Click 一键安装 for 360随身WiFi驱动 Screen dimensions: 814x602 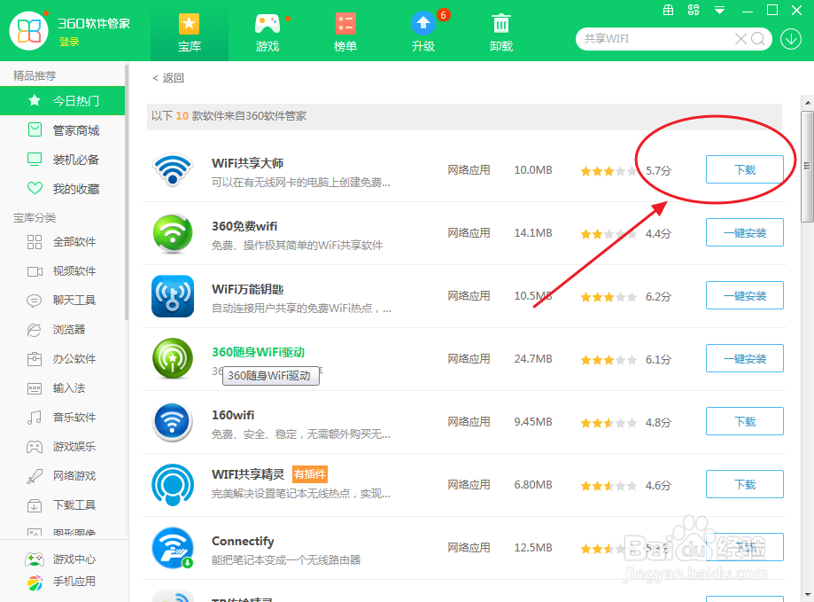(744, 358)
